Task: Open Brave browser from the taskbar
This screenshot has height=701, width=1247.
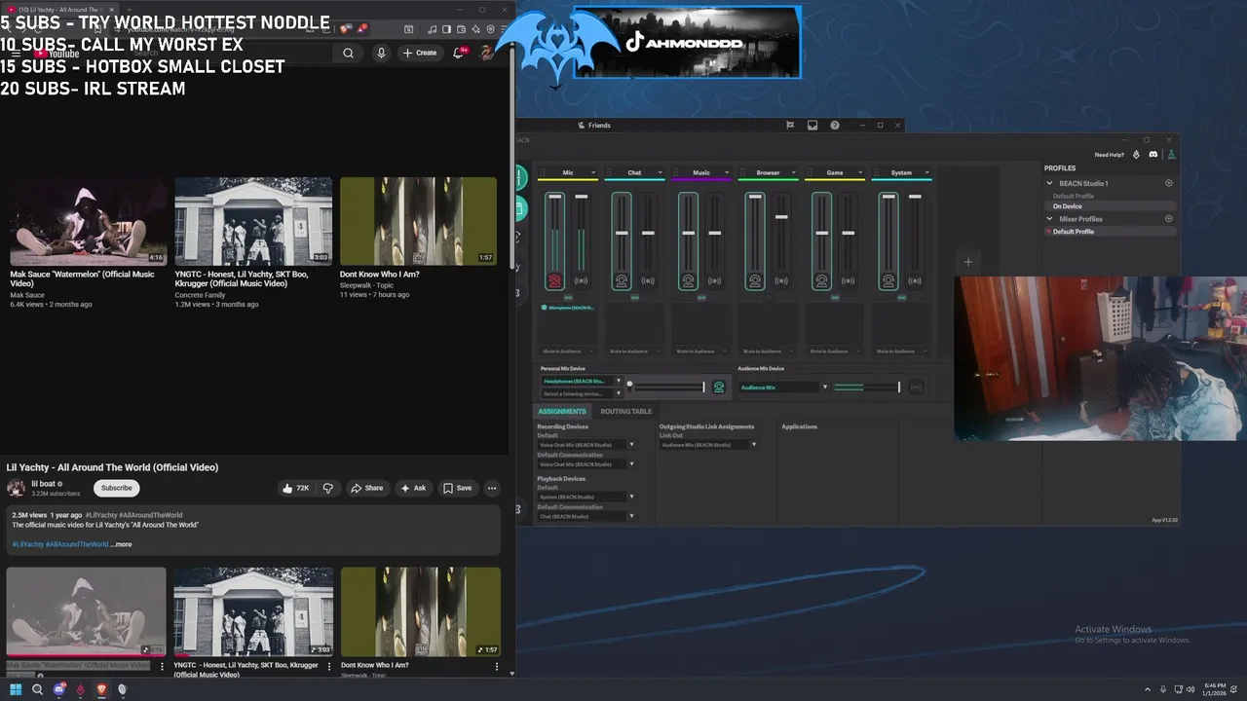Action: 101,689
